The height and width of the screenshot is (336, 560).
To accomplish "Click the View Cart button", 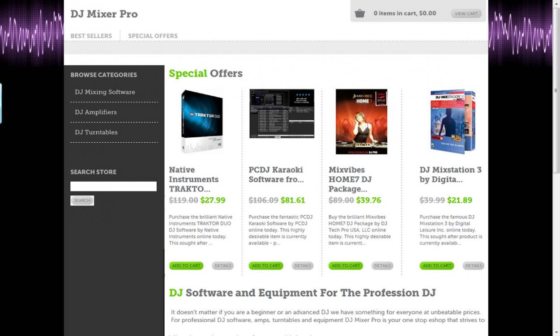I will [x=466, y=13].
